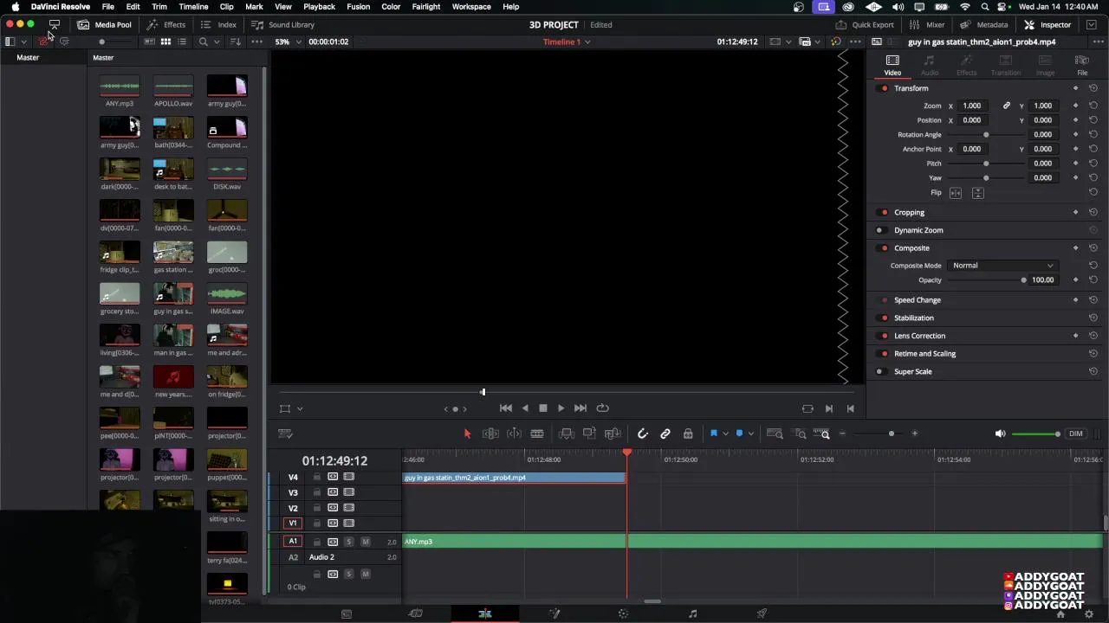
Task: Open the Playback menu
Action: pyautogui.click(x=319, y=7)
